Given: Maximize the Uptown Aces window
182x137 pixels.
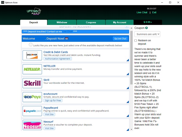Looking at the screenshot, I should click(170, 2).
